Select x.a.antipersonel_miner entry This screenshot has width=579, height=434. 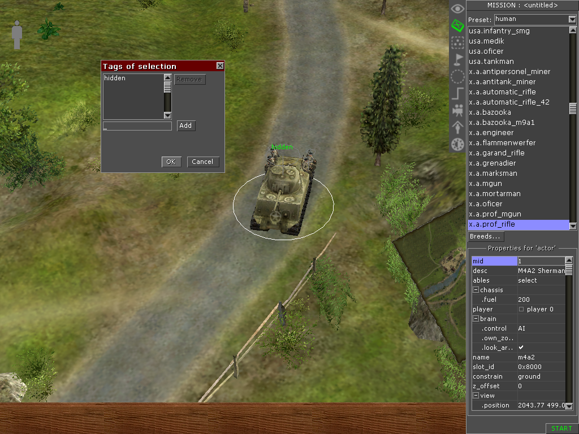tap(518, 72)
